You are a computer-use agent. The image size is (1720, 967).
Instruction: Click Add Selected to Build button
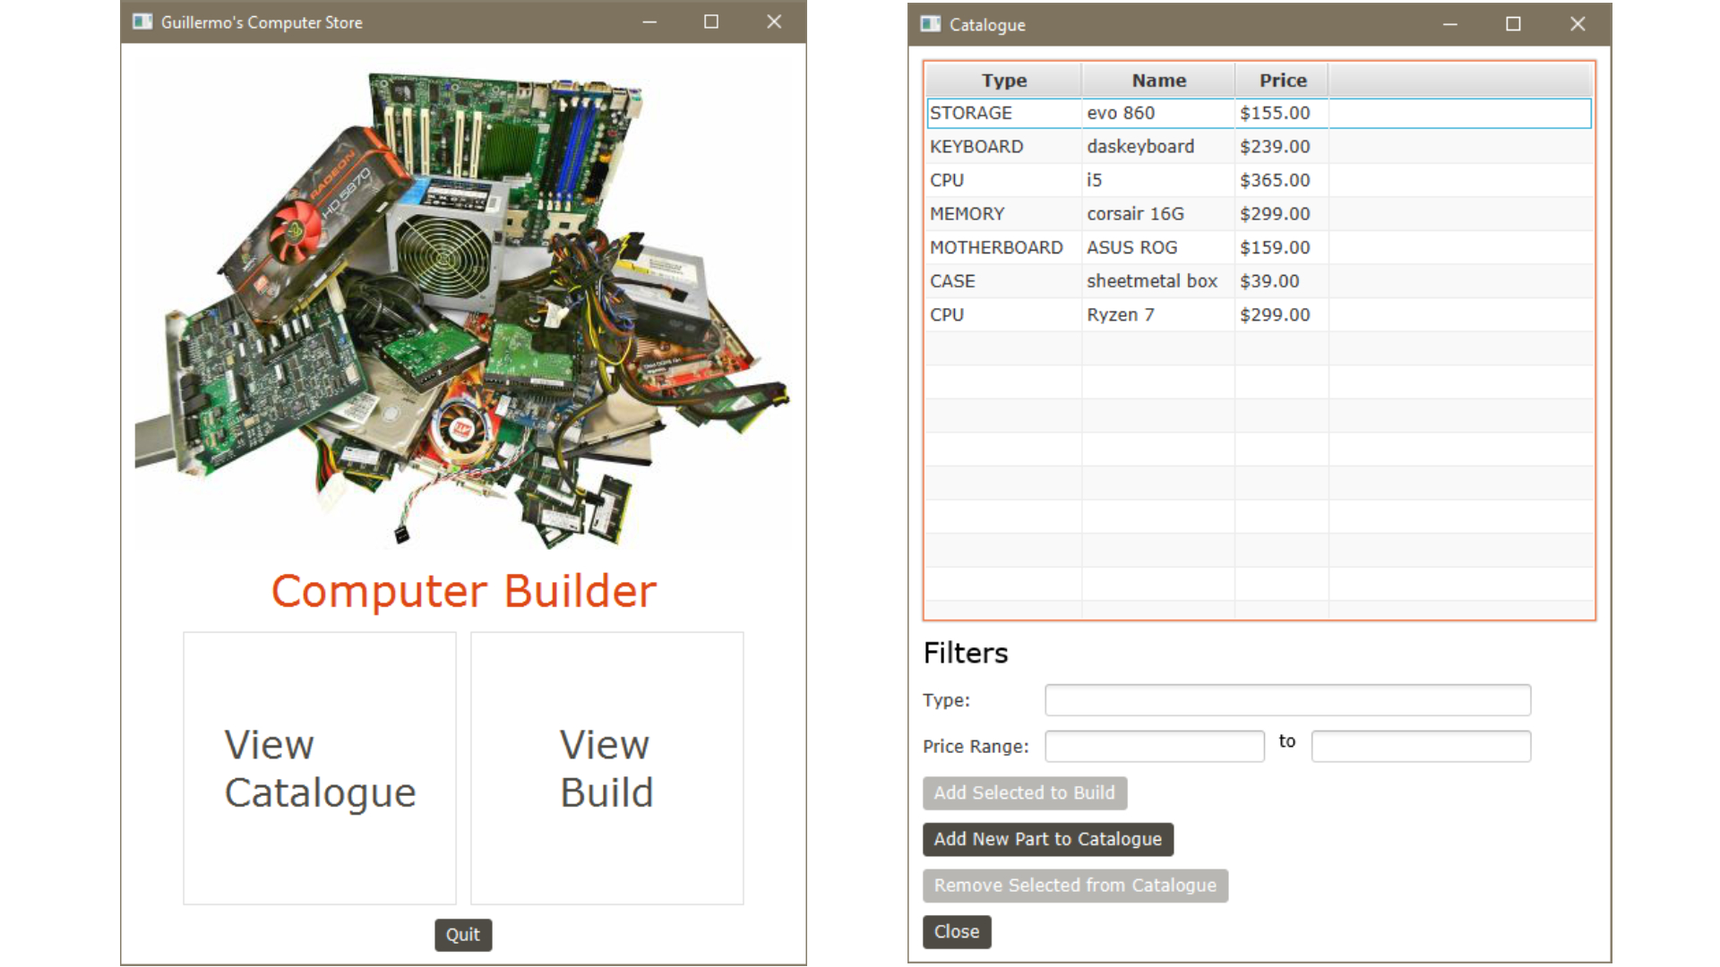pyautogui.click(x=1025, y=792)
